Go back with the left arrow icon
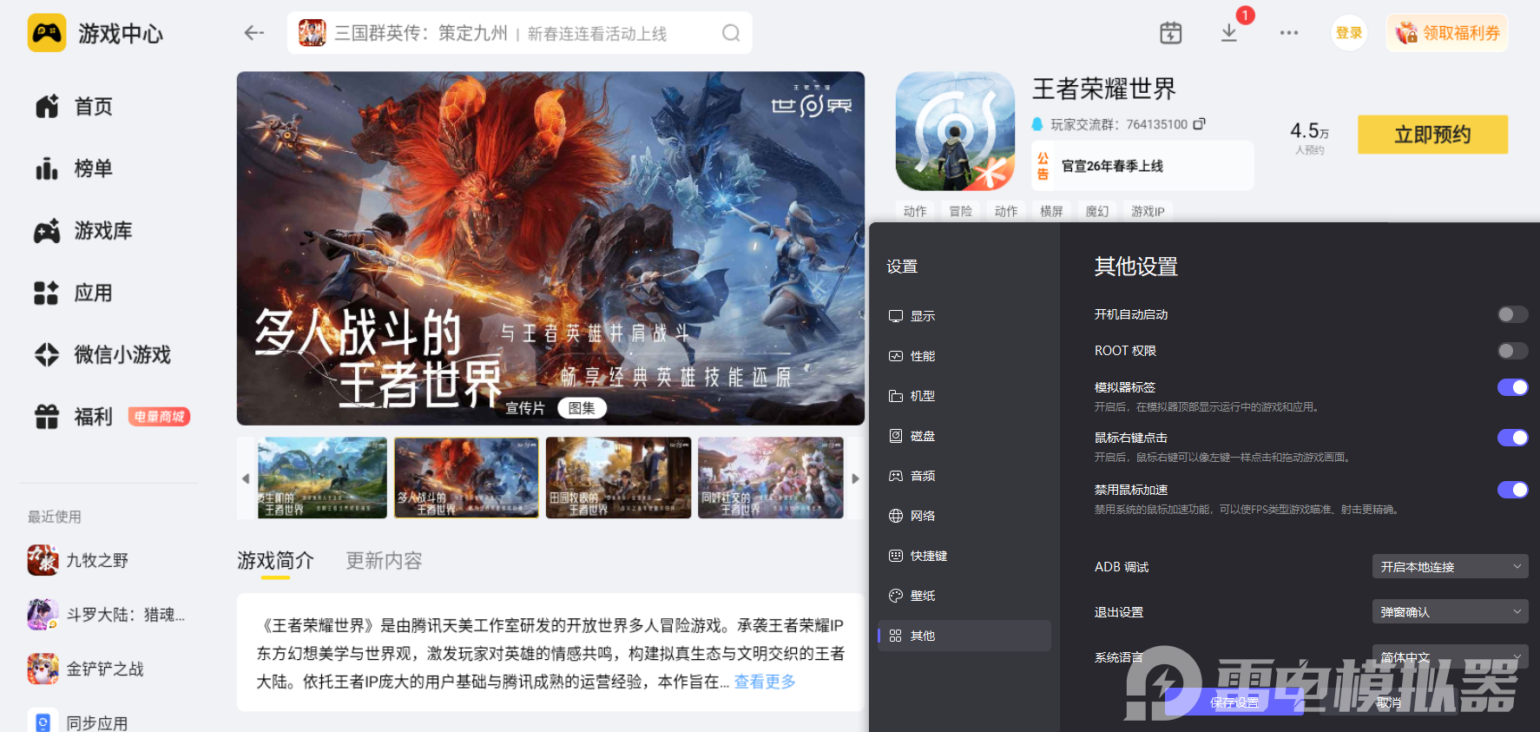Viewport: 1540px width, 732px height. coord(253,33)
